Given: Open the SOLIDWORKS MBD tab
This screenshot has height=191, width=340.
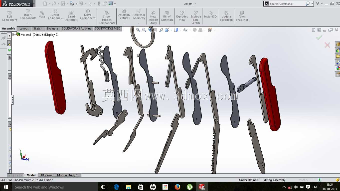Looking at the screenshot, I should [108, 28].
